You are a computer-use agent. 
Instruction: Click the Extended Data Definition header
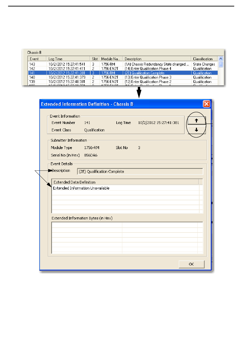click(125, 182)
